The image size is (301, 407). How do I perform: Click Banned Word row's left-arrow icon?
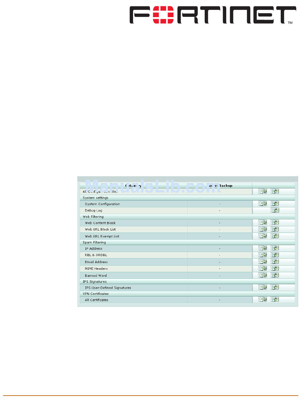(275, 275)
